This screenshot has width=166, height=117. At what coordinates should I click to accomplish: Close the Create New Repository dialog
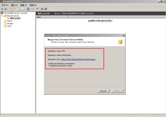pyautogui.click(x=123, y=35)
